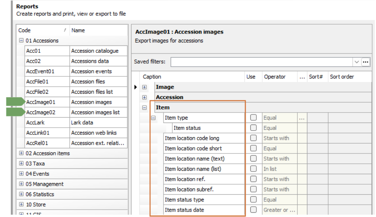Enable Use for Item status date
Screen dimensions: 376x217
point(253,210)
